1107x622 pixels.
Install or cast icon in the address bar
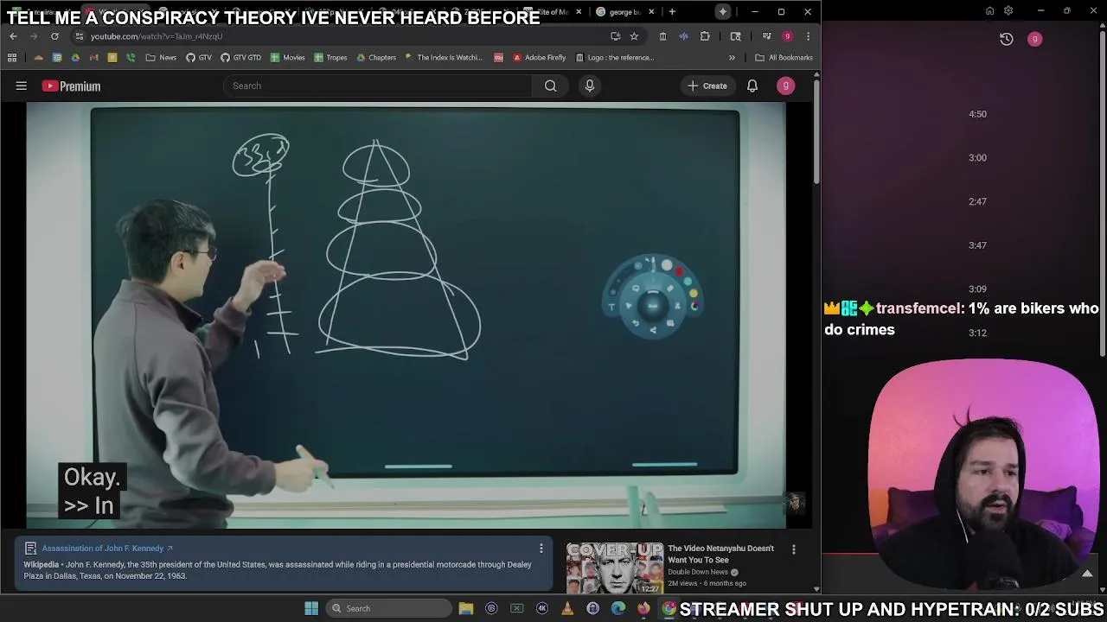(615, 36)
